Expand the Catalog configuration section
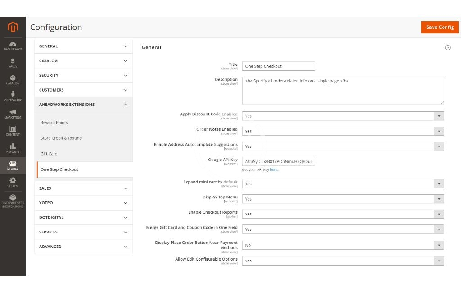This screenshot has height=293, width=461. point(83,61)
